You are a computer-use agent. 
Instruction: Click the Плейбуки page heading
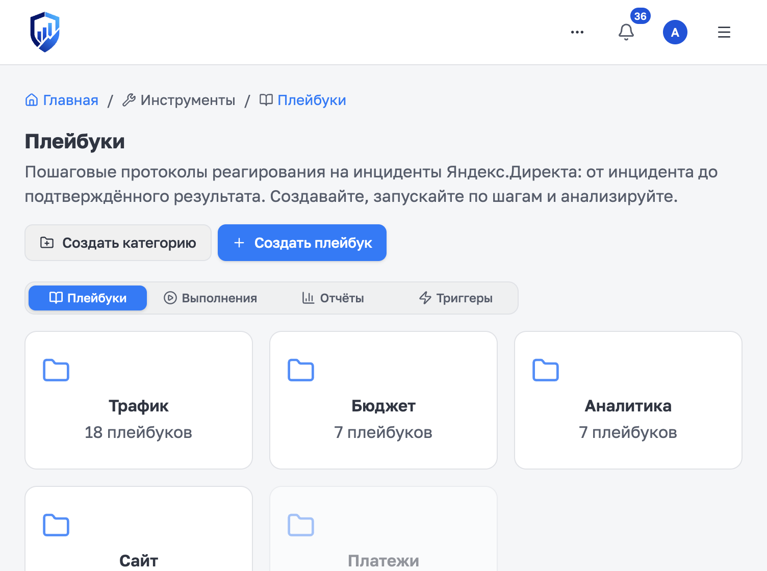click(75, 141)
